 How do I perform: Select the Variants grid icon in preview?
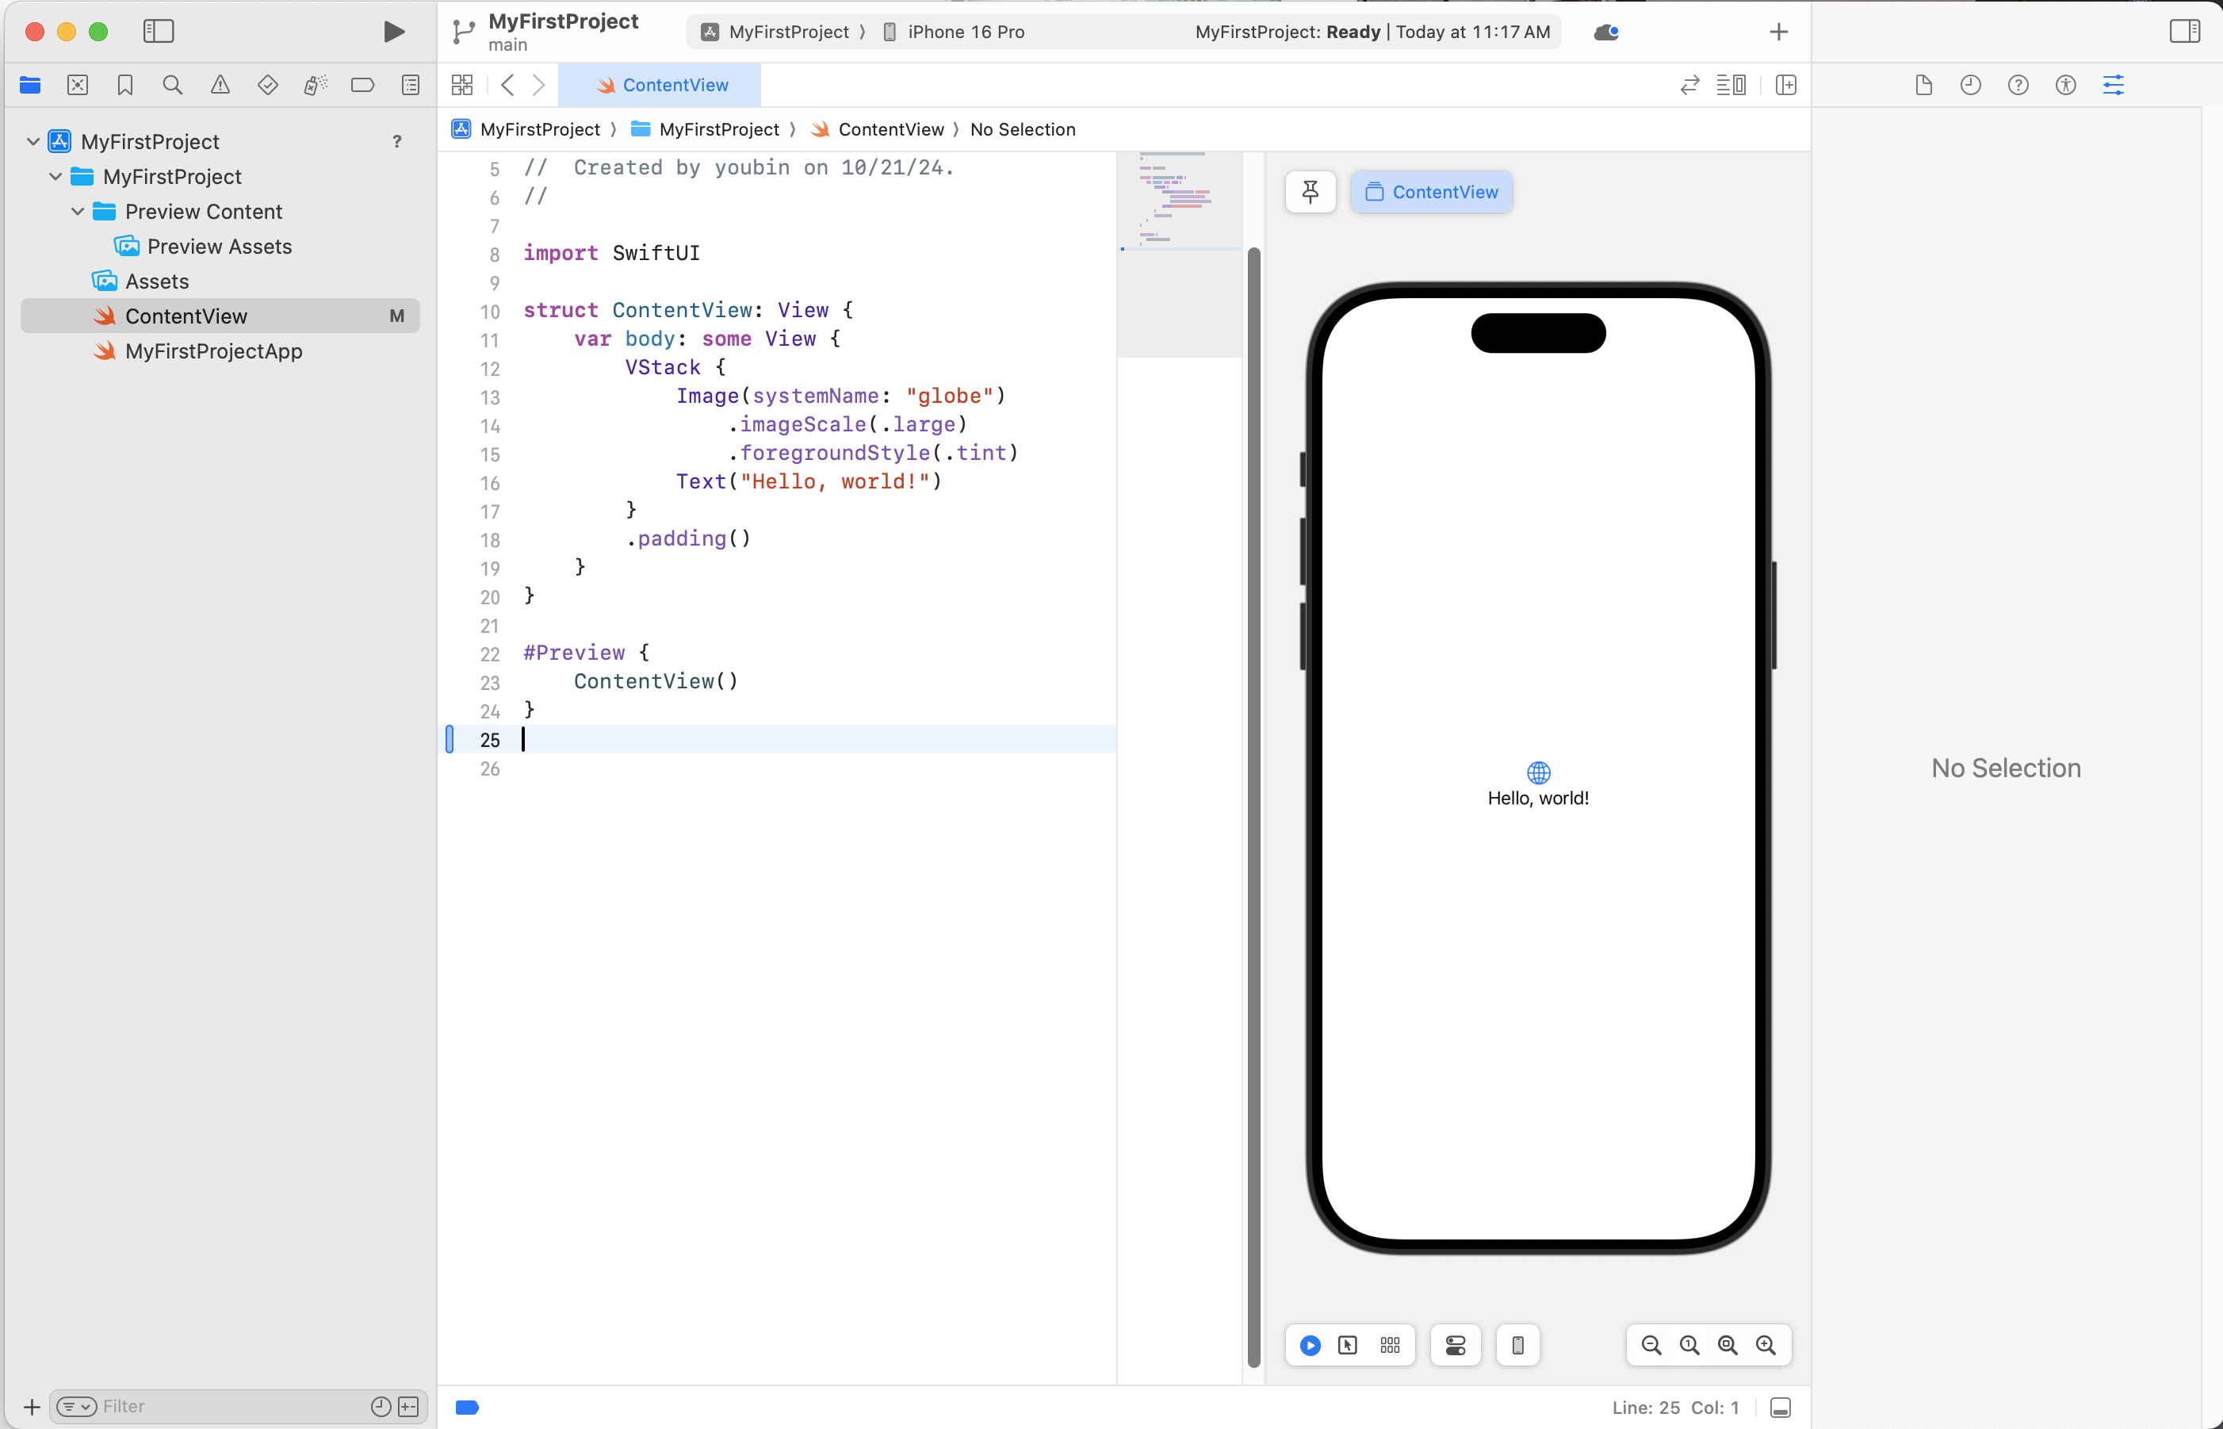pos(1389,1346)
